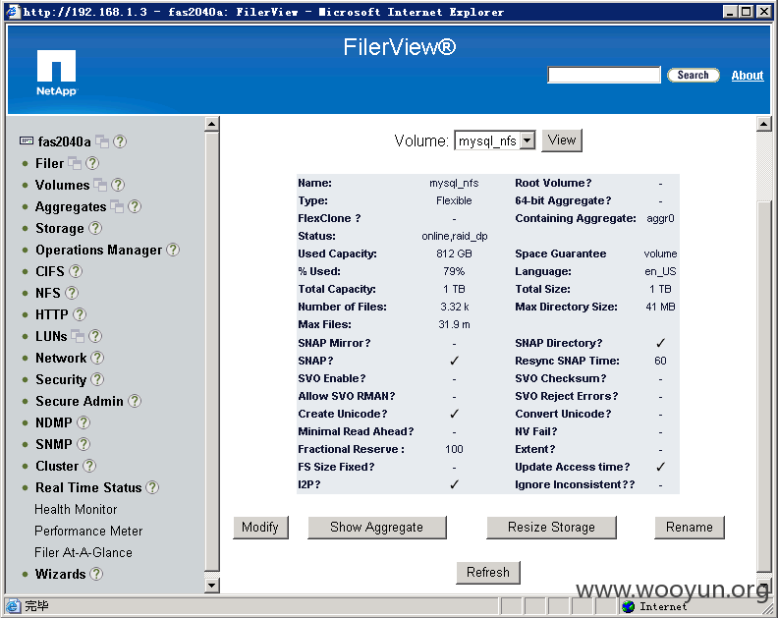
Task: Expand the Volumes menu item
Action: 63,185
